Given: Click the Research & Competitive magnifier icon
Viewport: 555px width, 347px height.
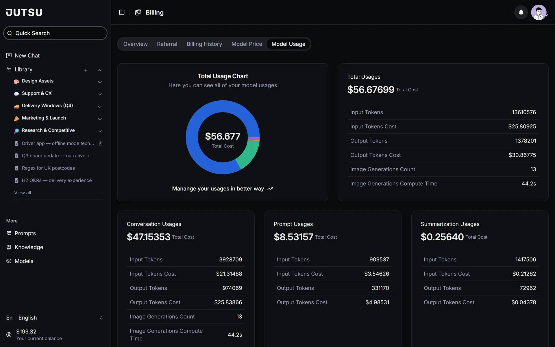Looking at the screenshot, I should [16, 131].
